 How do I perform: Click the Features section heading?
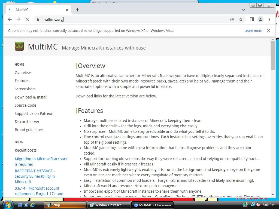click(90, 111)
